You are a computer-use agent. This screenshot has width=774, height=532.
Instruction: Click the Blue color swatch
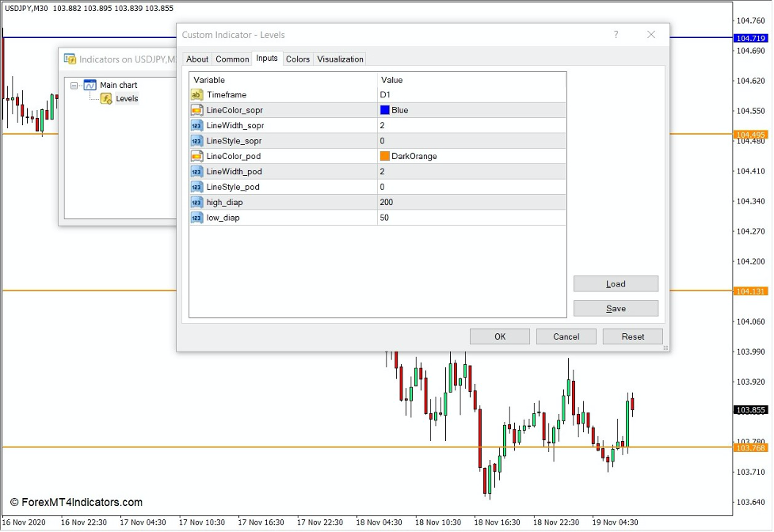click(x=386, y=110)
